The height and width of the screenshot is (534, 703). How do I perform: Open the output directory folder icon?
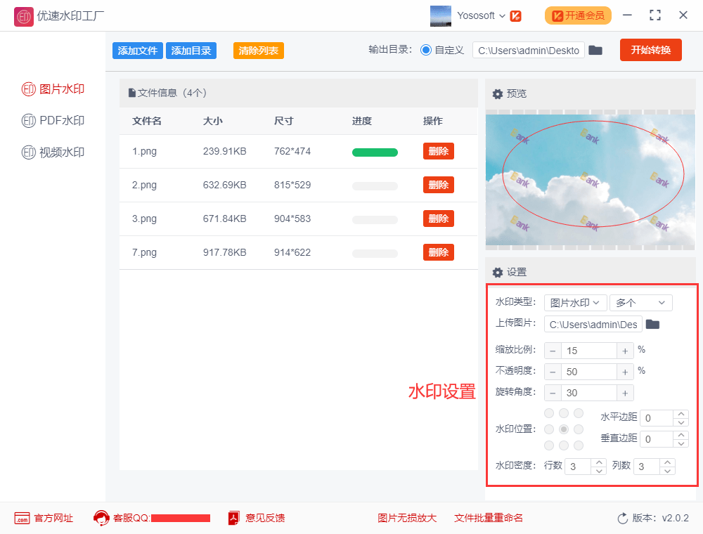tap(595, 50)
